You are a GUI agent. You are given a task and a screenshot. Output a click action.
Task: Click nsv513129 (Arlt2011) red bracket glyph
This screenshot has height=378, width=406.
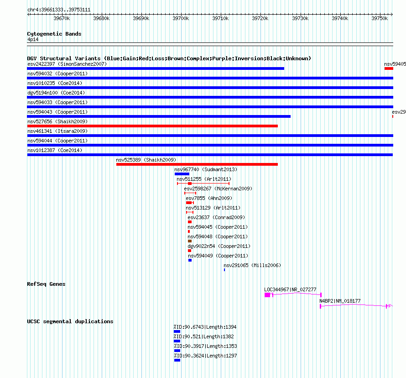click(x=190, y=212)
